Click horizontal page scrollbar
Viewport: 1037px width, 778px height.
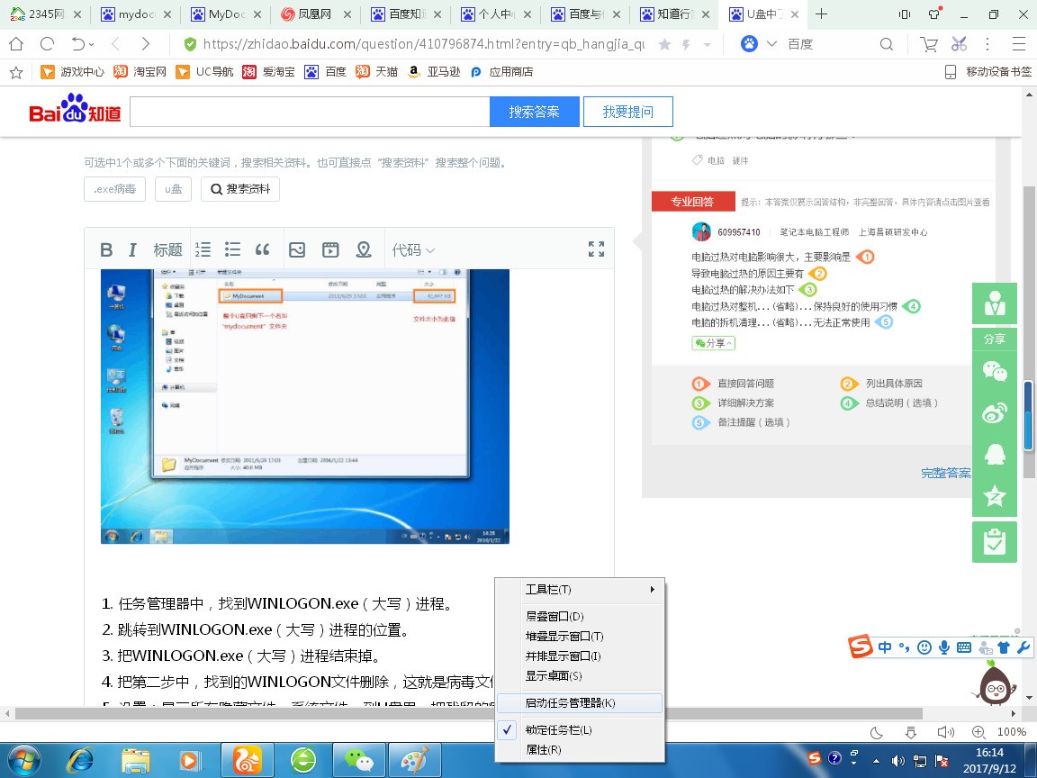tap(468, 713)
